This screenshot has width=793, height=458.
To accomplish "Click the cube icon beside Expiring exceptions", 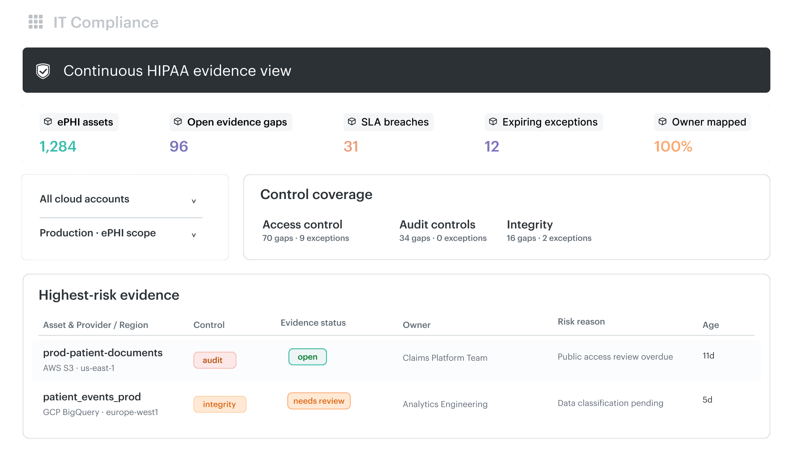I will [493, 122].
